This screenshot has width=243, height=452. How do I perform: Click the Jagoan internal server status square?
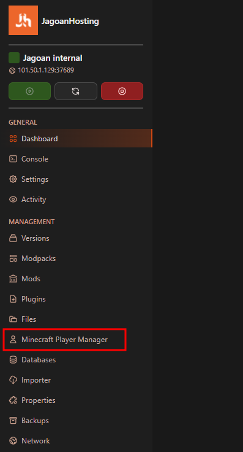tap(14, 58)
